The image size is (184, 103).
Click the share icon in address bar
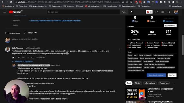pos(127,2)
